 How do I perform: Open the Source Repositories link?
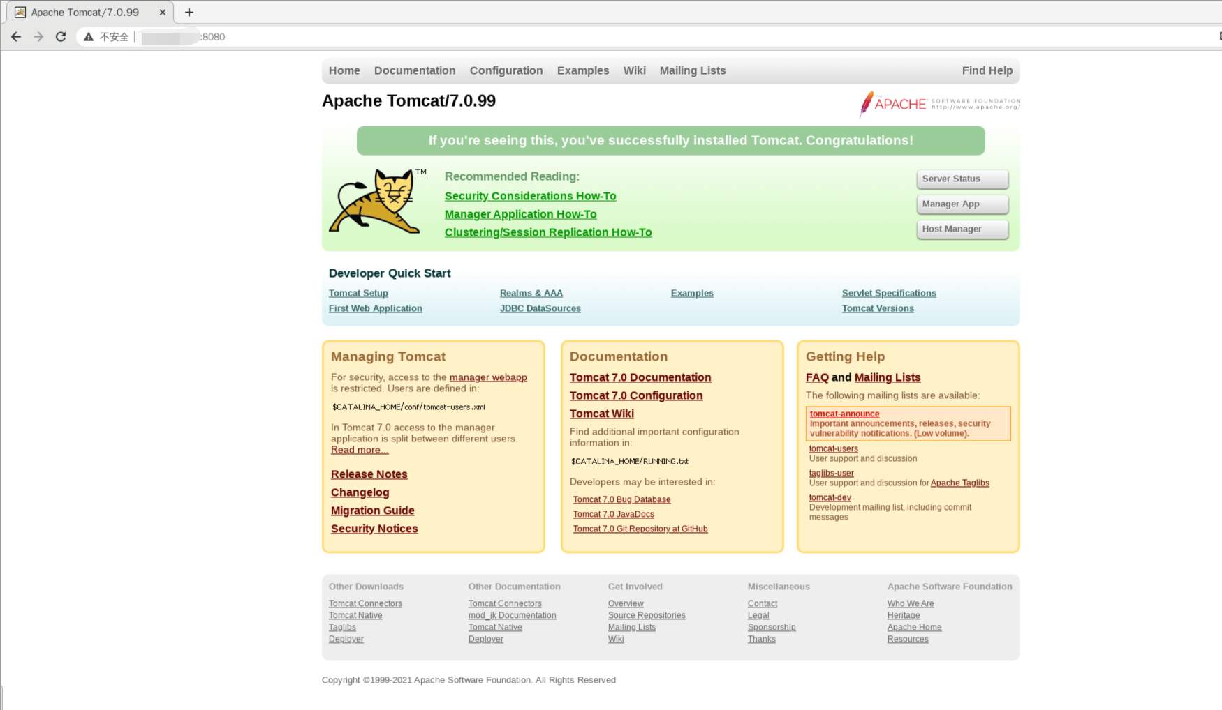pos(647,615)
